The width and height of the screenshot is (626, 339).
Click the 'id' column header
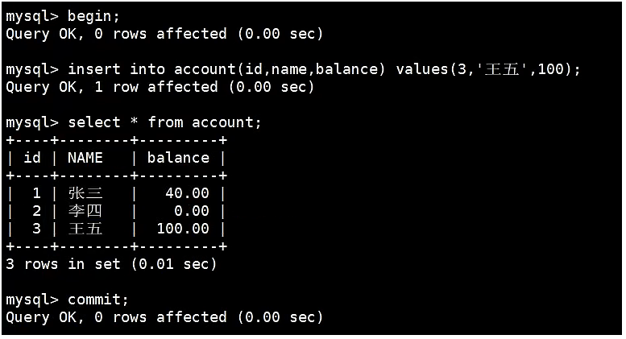point(32,158)
